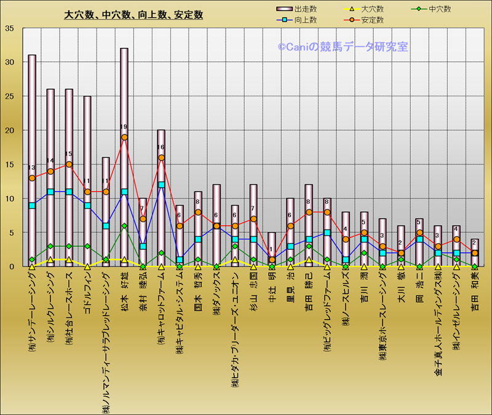
Task: Click the 出走数 bar legend icon
Action: (285, 9)
